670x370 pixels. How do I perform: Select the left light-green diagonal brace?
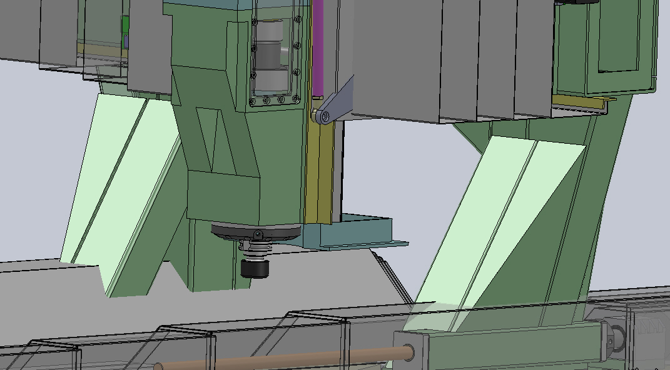119,187
